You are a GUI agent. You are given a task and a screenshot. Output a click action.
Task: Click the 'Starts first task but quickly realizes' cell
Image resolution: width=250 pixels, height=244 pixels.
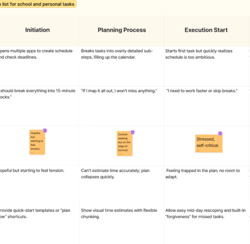point(206,66)
